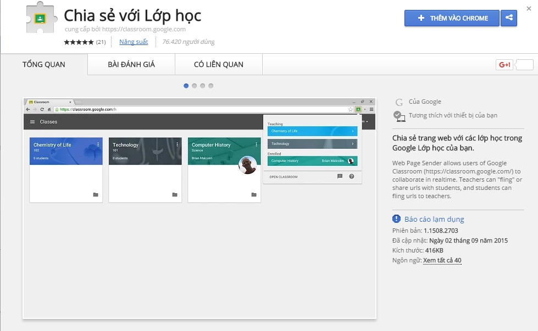This screenshot has height=331, width=538.
Task: Select the third screenshot carousel dot
Action: (x=202, y=86)
